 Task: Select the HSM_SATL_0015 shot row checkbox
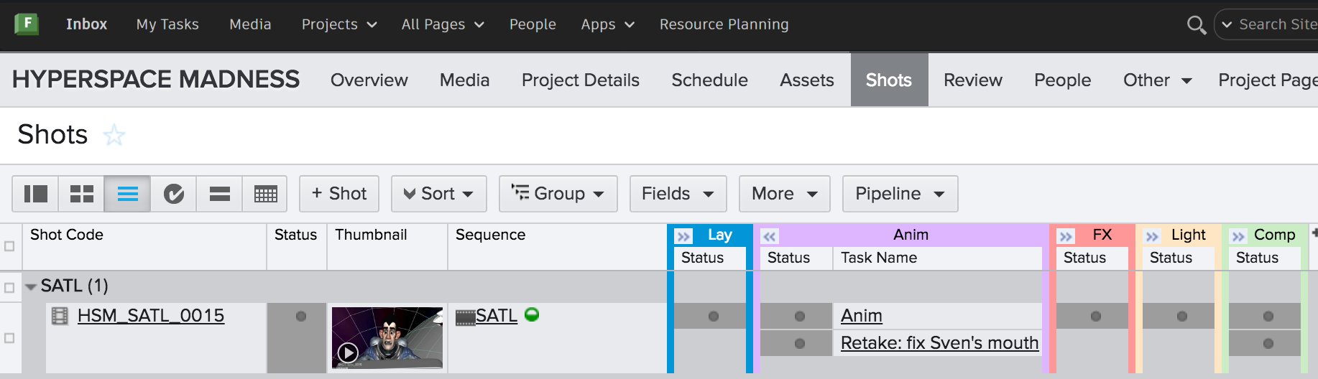(x=9, y=338)
